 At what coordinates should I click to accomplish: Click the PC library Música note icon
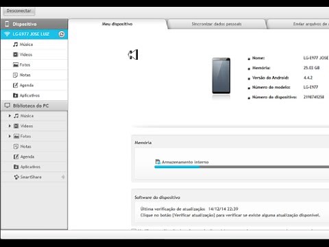click(16, 116)
